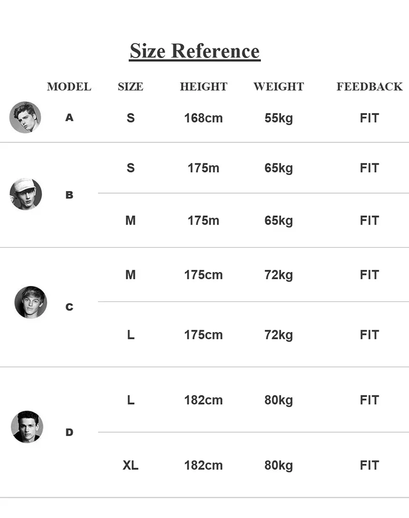Click the FEEDBACK column header
409x518 pixels.
369,87
